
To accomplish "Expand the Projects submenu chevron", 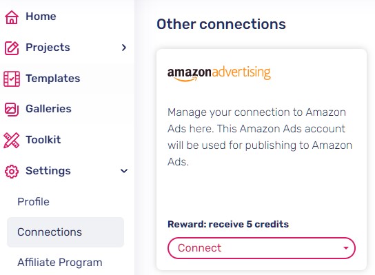I will (123, 48).
